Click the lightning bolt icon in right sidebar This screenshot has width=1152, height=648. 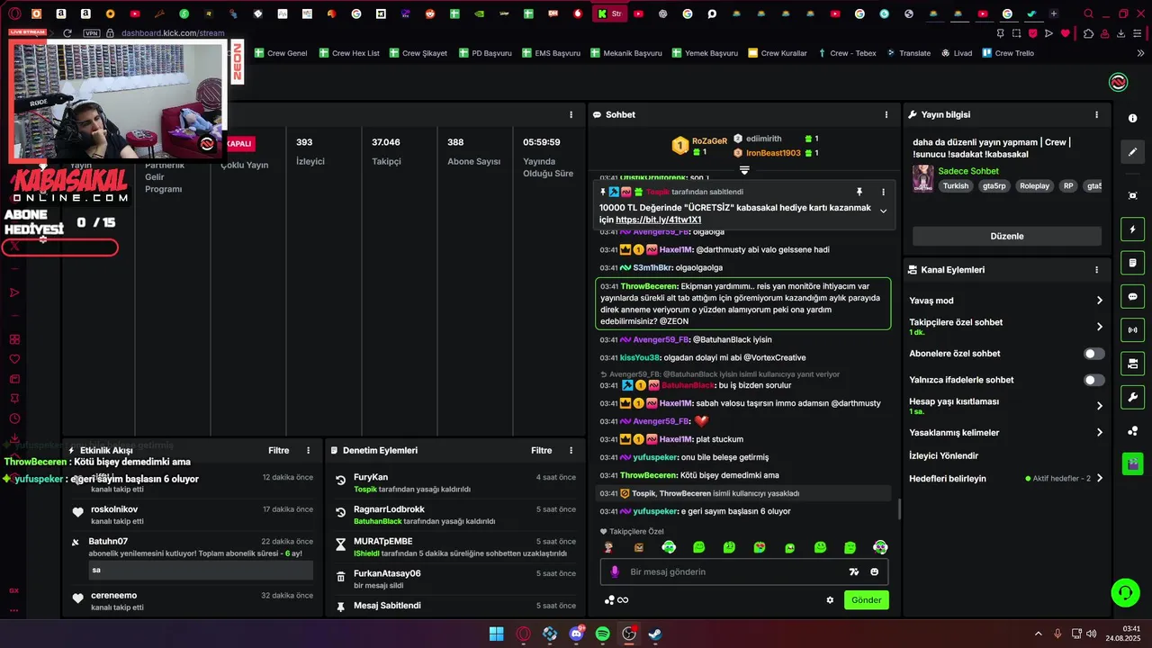coord(1132,229)
